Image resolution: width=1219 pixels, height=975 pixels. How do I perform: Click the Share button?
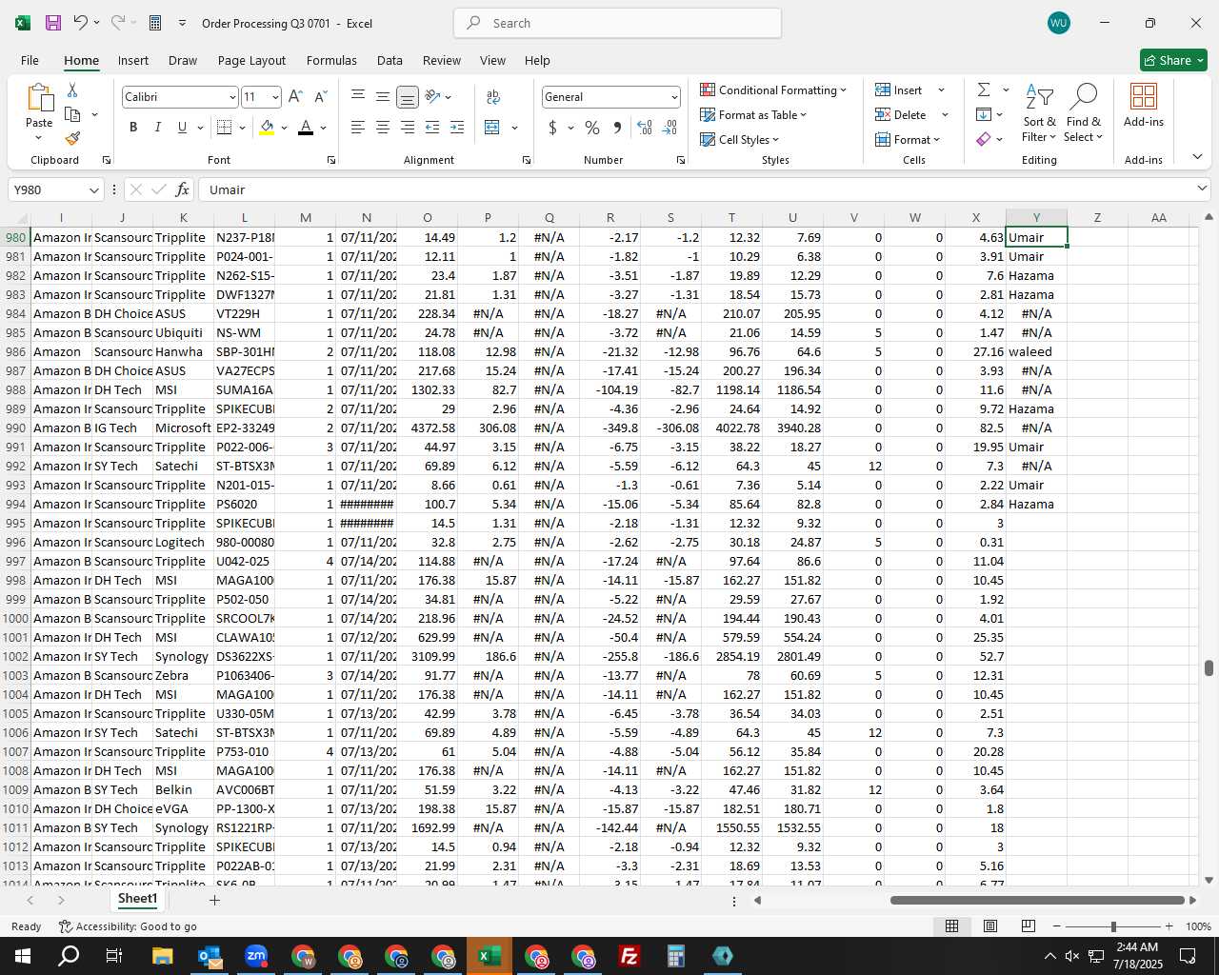point(1173,60)
